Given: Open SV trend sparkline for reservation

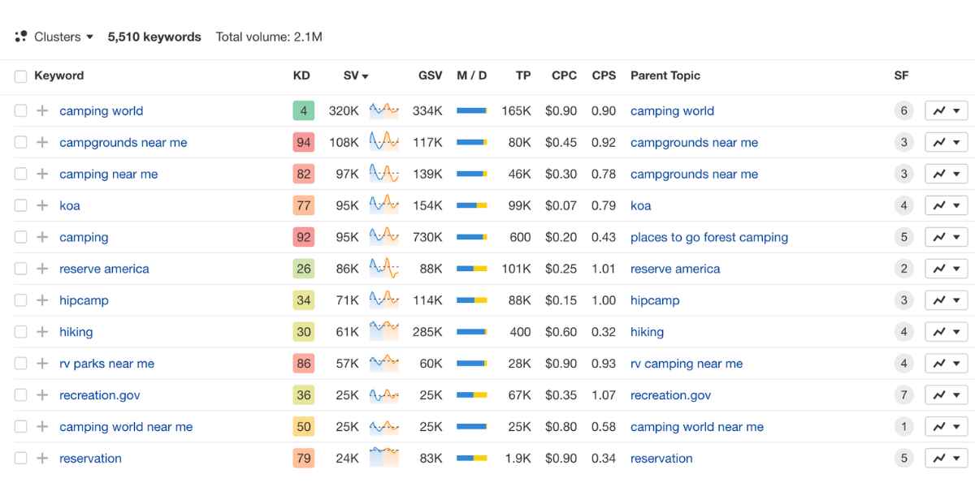Looking at the screenshot, I should click(384, 459).
